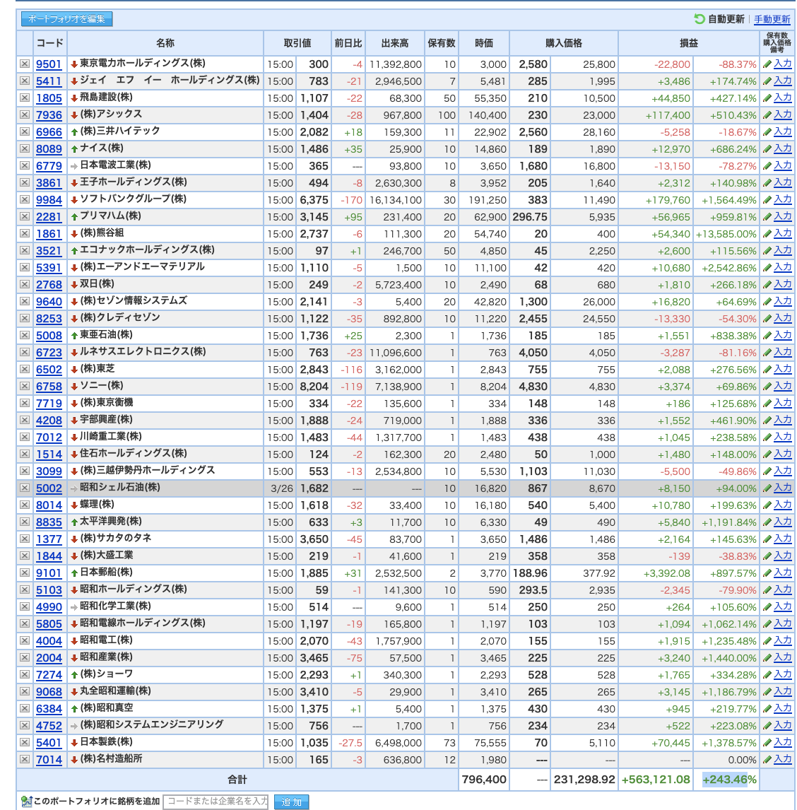Click the 合計 total label
Viewport: 797px width, 810px height.
pyautogui.click(x=237, y=780)
